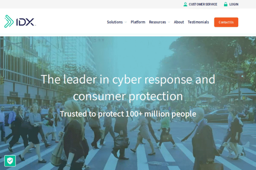This screenshot has height=170, width=256.
Task: Click the 'Trusted to protect 100+ million people' text
Action: [x=128, y=114]
